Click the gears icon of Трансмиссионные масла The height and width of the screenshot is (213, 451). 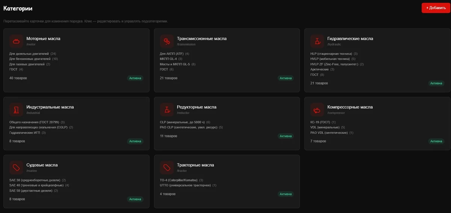pos(166,41)
